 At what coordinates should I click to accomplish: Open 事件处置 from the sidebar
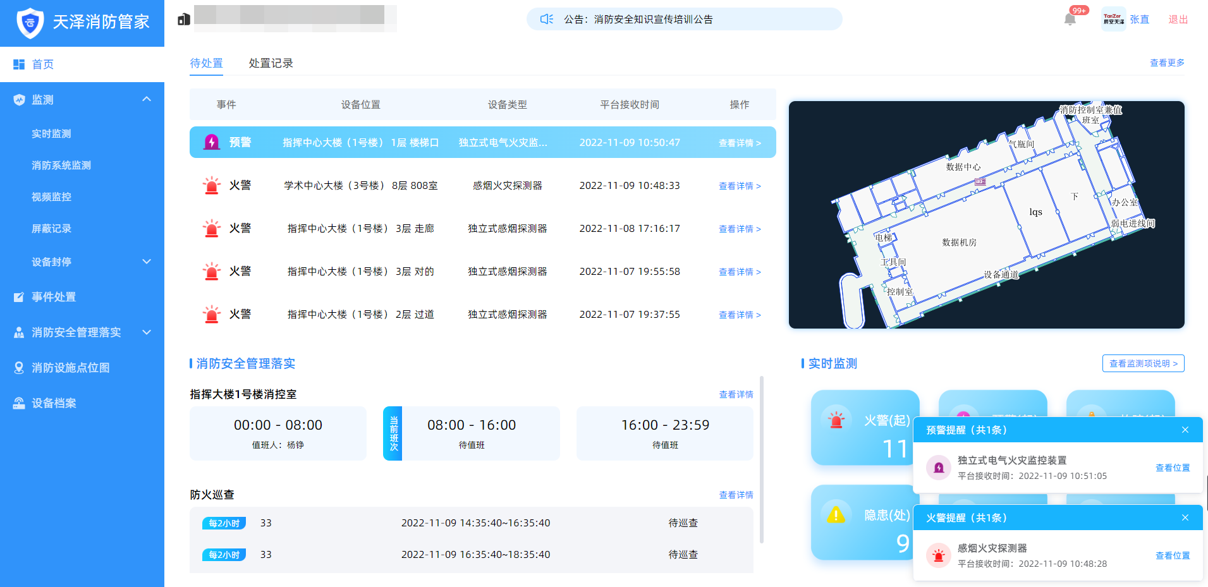[x=54, y=297]
